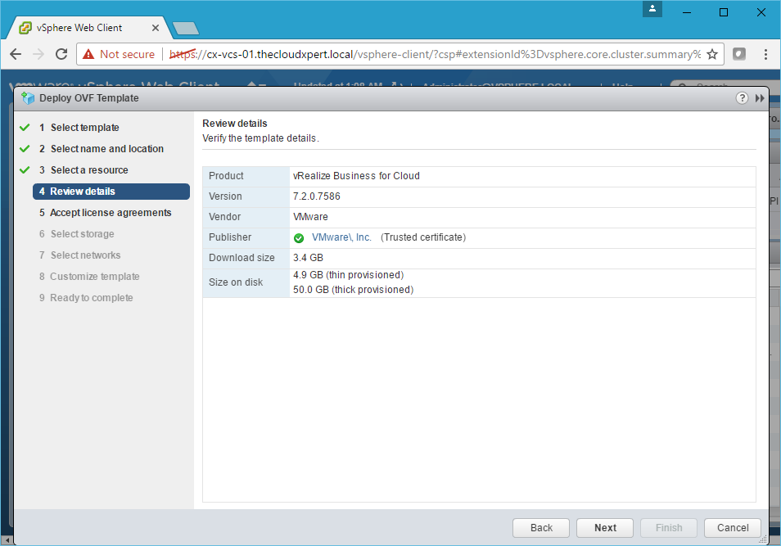This screenshot has height=546, width=781.
Task: Open Chrome's three-dot menu
Action: click(765, 54)
